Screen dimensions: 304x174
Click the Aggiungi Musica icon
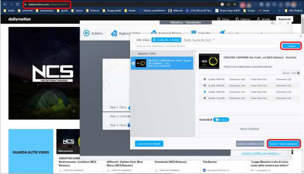[x=154, y=32]
